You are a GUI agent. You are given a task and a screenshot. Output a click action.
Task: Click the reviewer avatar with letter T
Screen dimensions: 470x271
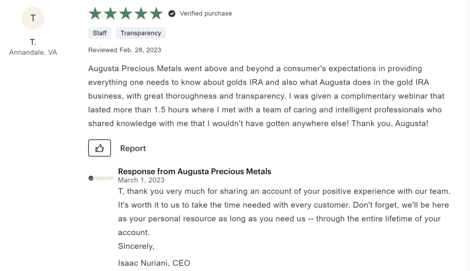click(33, 18)
